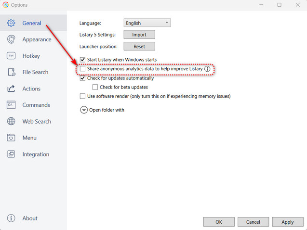Click the Web Search globe icon
Image resolution: width=307 pixels, height=230 pixels.
[11, 121]
